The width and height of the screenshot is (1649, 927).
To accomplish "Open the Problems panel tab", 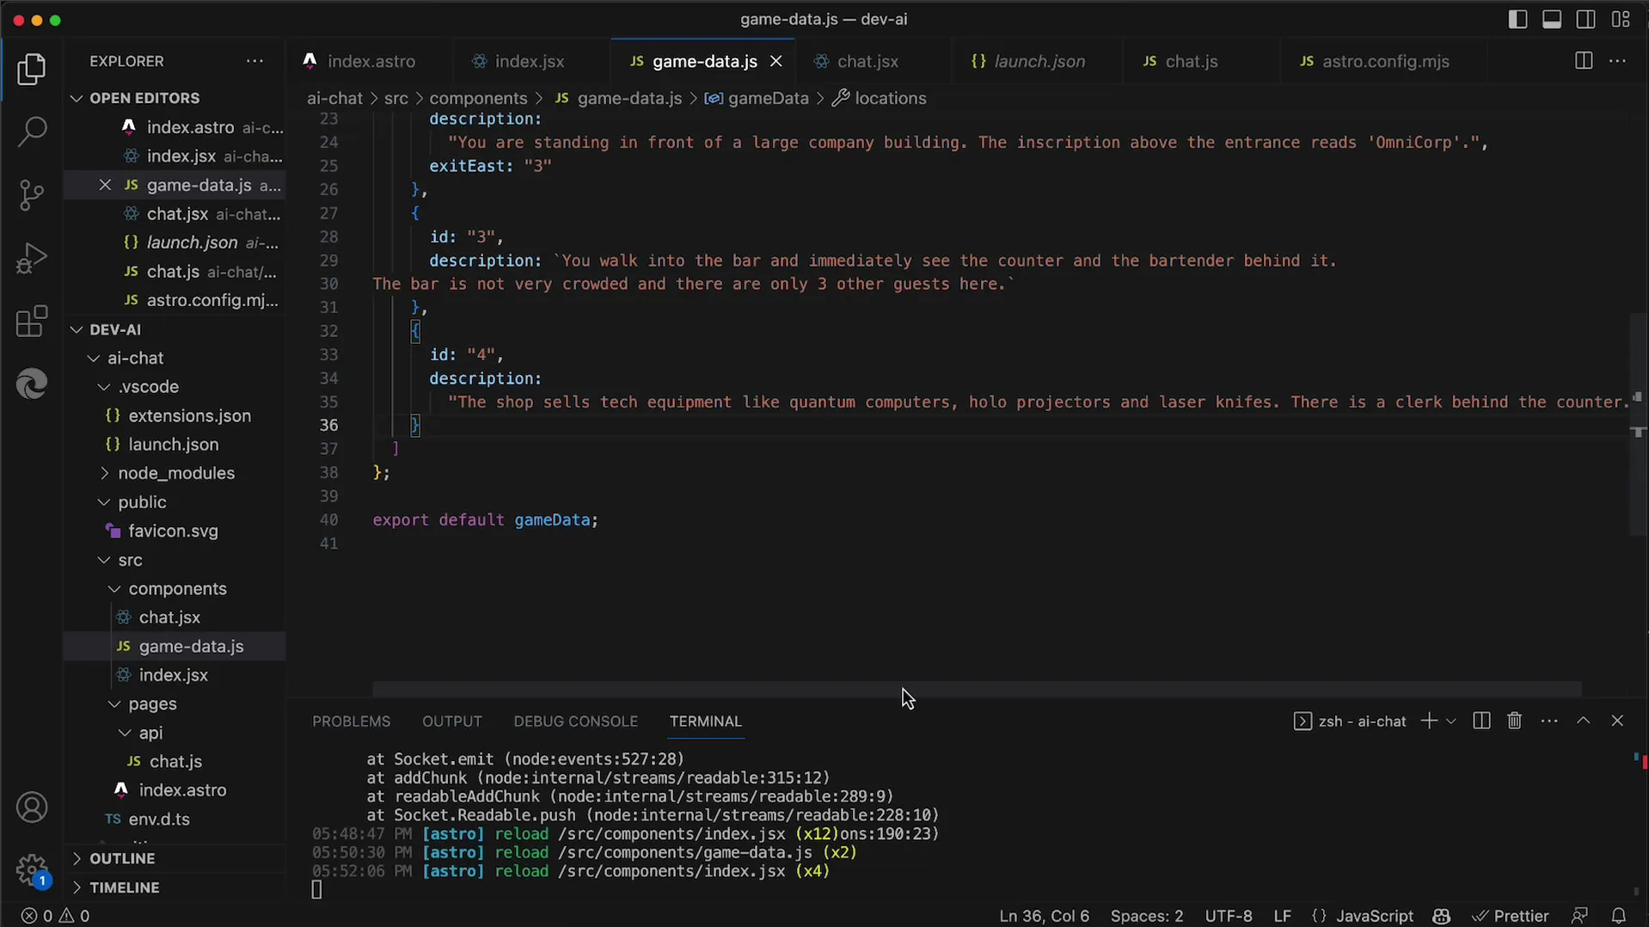I will pyautogui.click(x=351, y=721).
